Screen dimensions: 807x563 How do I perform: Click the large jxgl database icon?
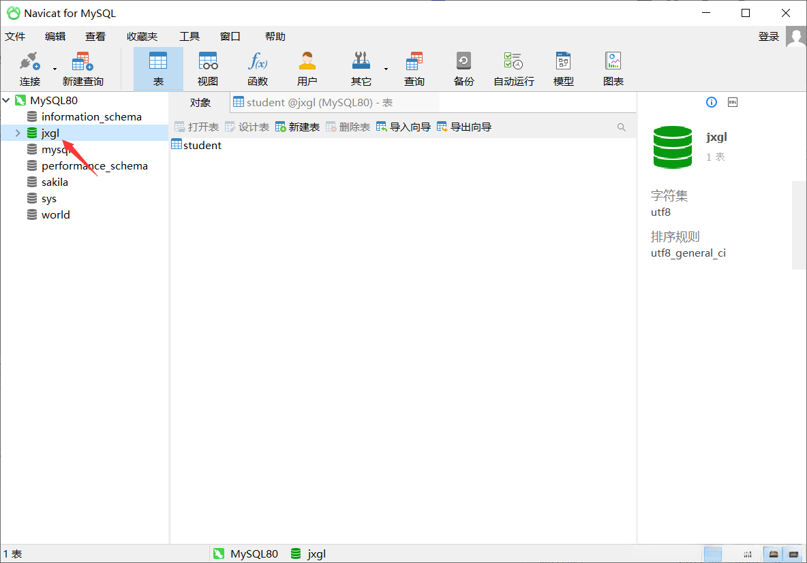click(x=673, y=147)
